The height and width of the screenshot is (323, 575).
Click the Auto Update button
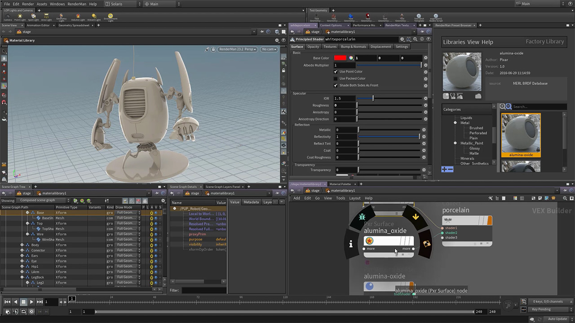[557, 319]
